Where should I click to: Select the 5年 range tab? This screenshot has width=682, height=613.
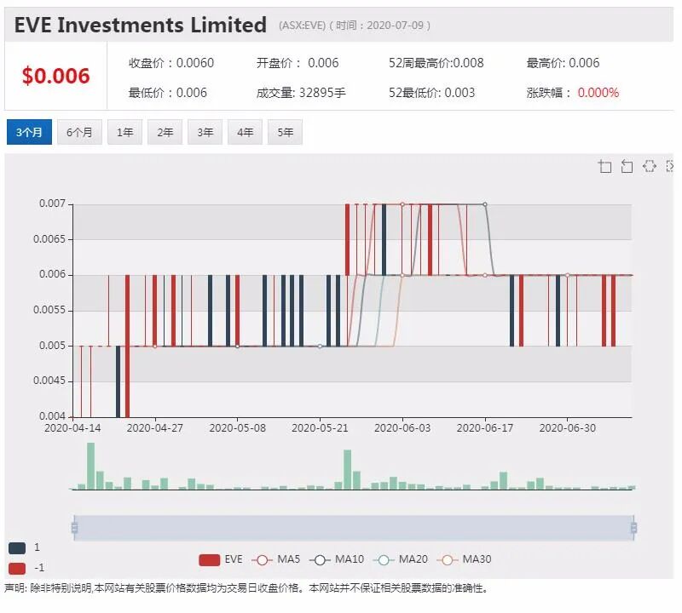[x=285, y=132]
